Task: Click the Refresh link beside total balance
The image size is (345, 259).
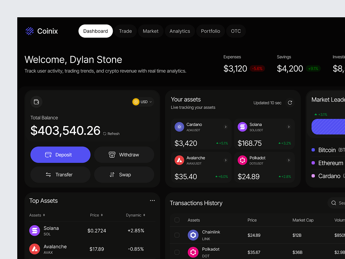Action: point(111,134)
